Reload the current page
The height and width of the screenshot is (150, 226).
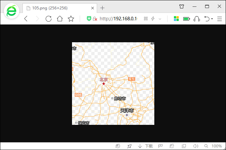[x=49, y=19]
